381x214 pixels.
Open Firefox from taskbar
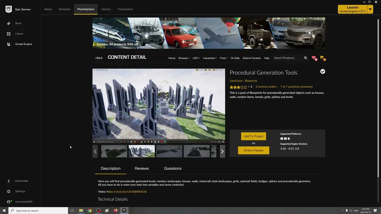tap(115, 210)
